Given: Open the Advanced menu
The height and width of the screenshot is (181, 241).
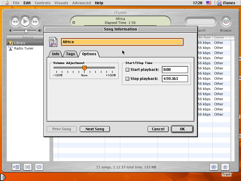Looking at the screenshot, I should click(x=81, y=3).
